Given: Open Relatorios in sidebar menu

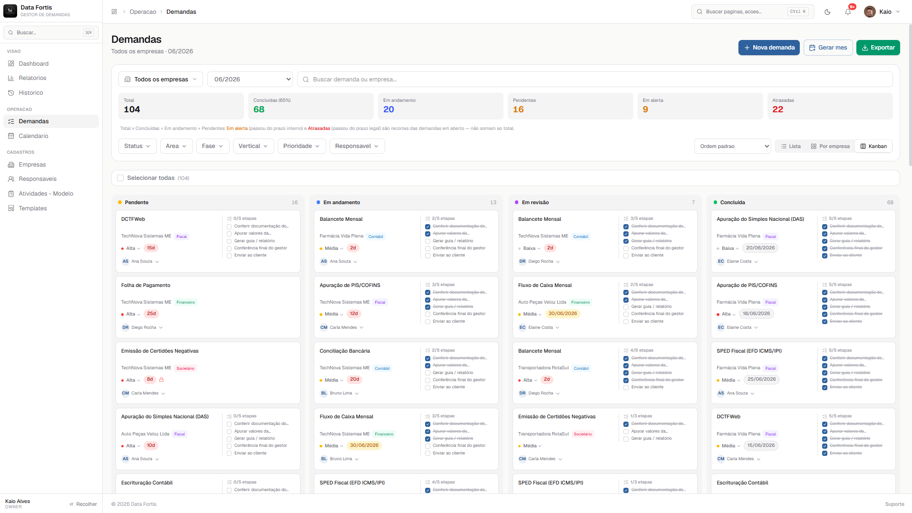Looking at the screenshot, I should tap(51, 78).
